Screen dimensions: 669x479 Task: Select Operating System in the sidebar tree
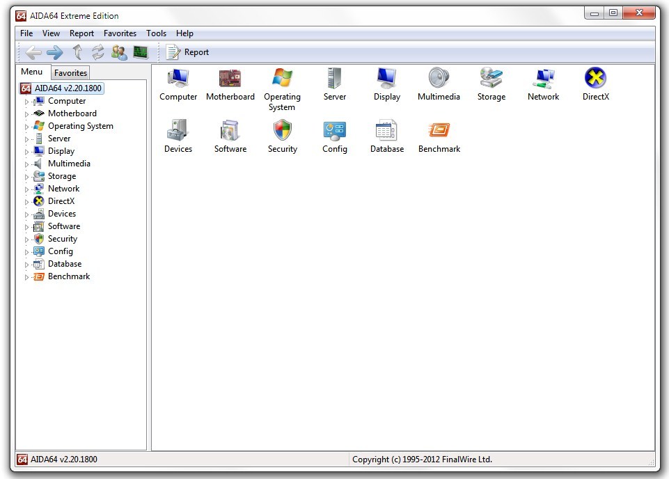point(80,126)
